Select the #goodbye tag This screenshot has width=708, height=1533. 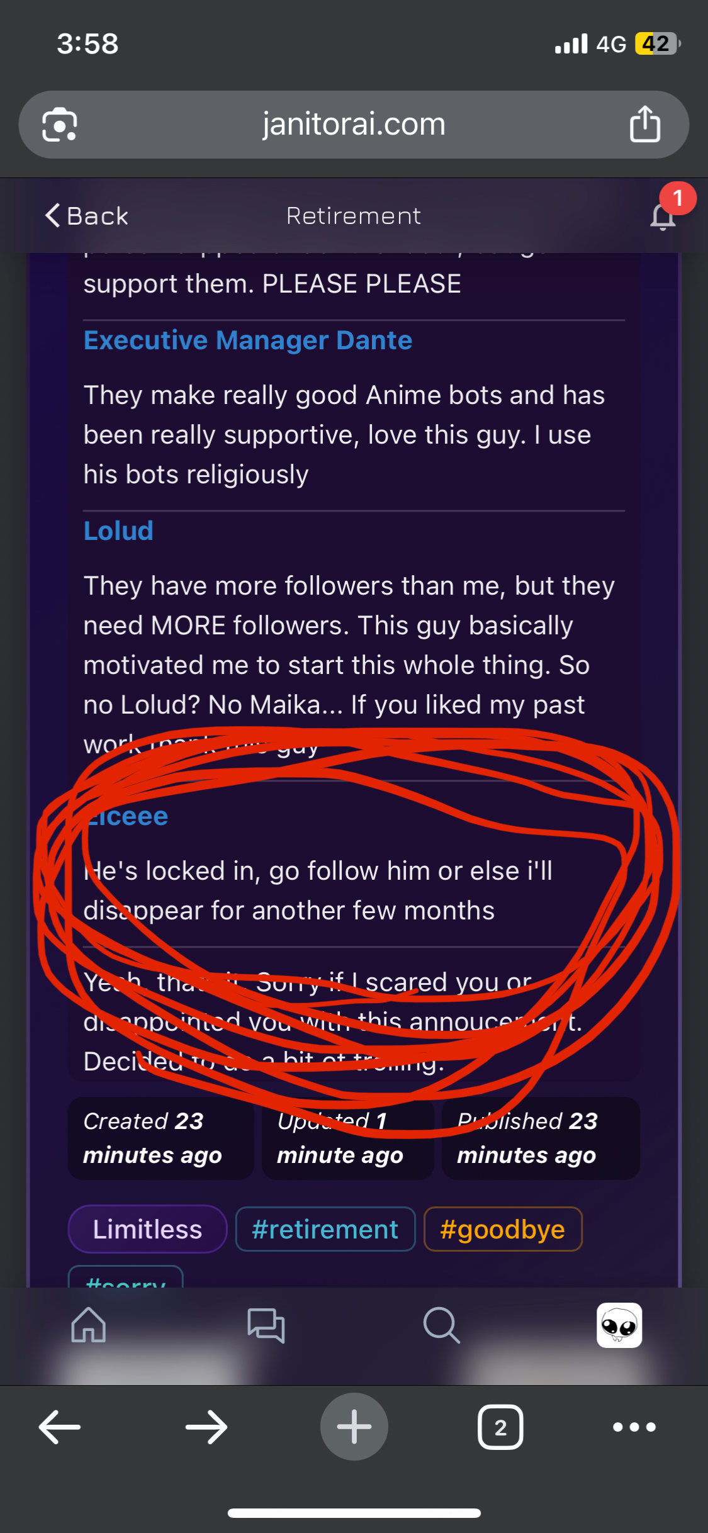503,1229
